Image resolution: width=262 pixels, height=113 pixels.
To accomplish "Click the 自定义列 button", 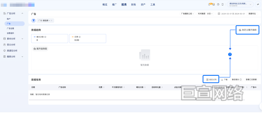I will (211, 80).
